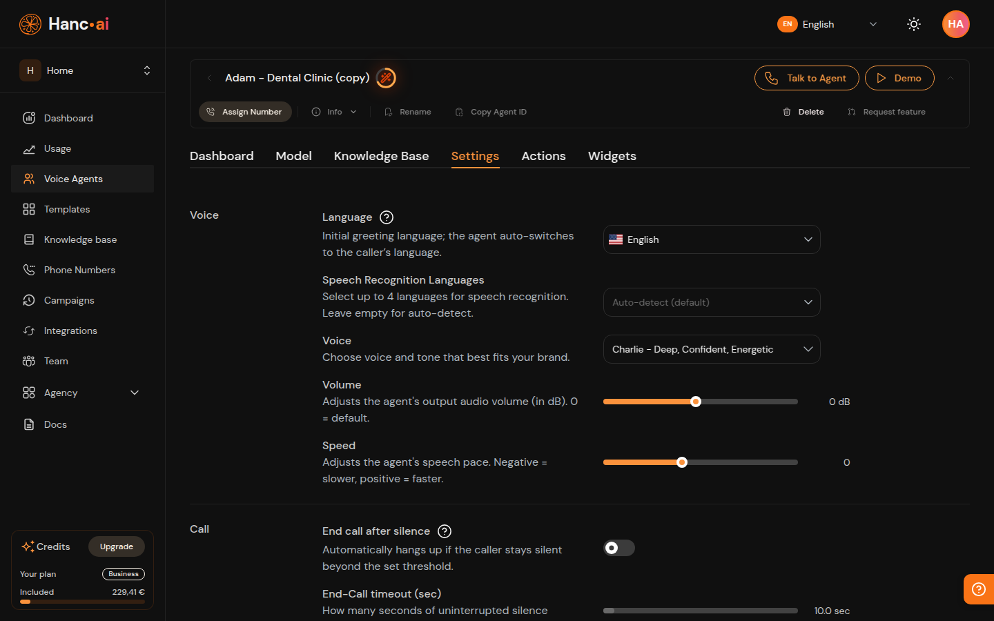Click the Volume slider handle
This screenshot has width=994, height=621.
696,402
